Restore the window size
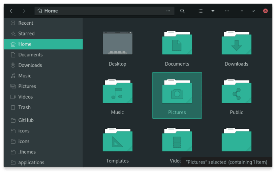The image size is (276, 173). tap(253, 11)
